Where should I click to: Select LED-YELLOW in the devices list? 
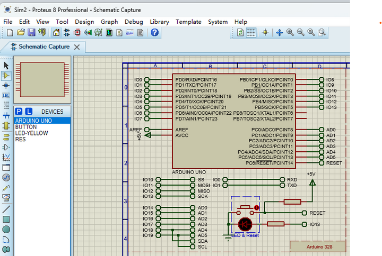(x=31, y=133)
